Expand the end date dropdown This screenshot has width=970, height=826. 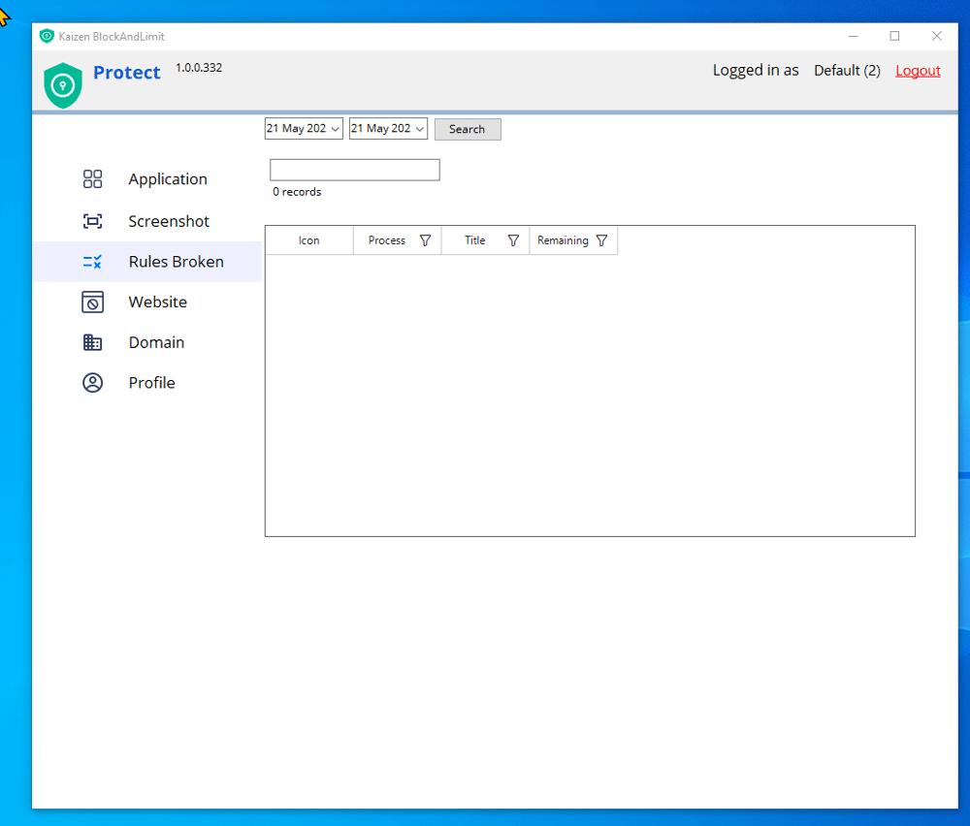point(420,129)
